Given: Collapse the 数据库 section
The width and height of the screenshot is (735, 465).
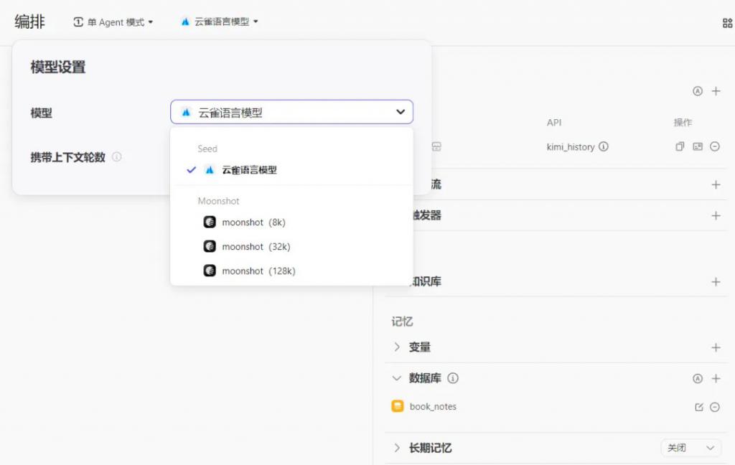Looking at the screenshot, I should pyautogui.click(x=397, y=378).
